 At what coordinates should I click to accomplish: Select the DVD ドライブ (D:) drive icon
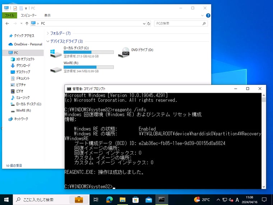(124, 53)
